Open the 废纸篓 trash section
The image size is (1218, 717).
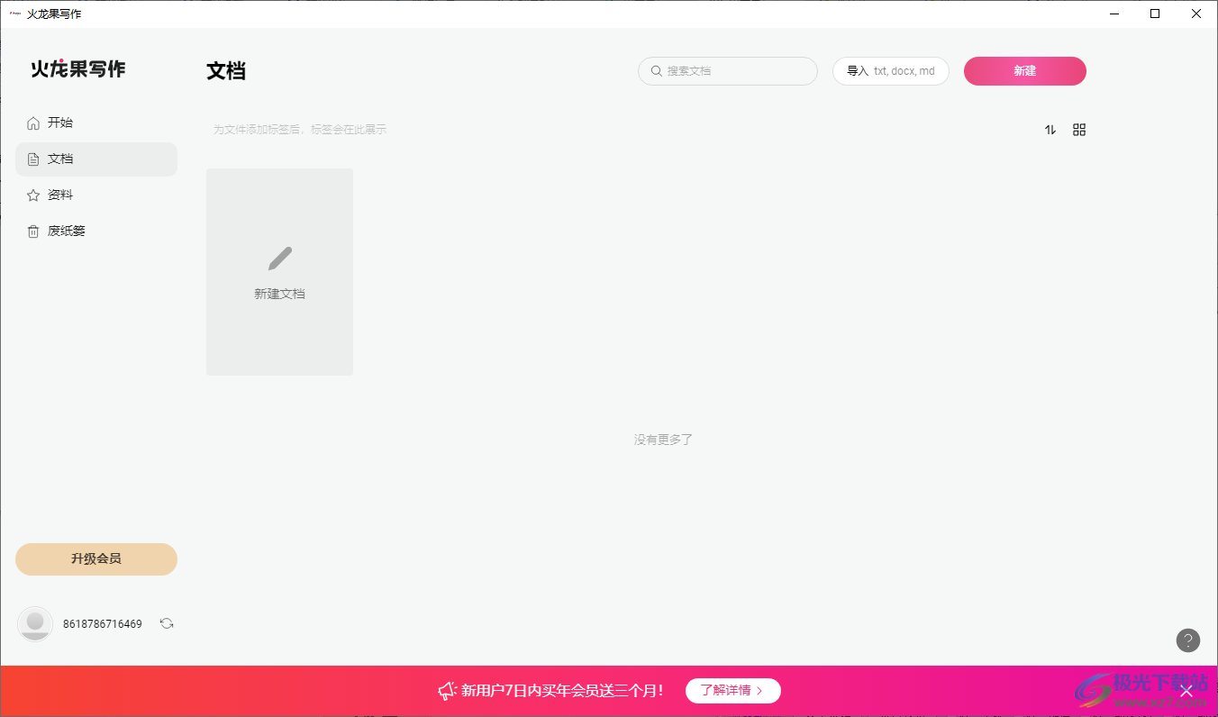(96, 231)
